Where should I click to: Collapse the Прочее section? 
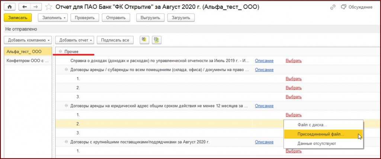tap(61, 51)
